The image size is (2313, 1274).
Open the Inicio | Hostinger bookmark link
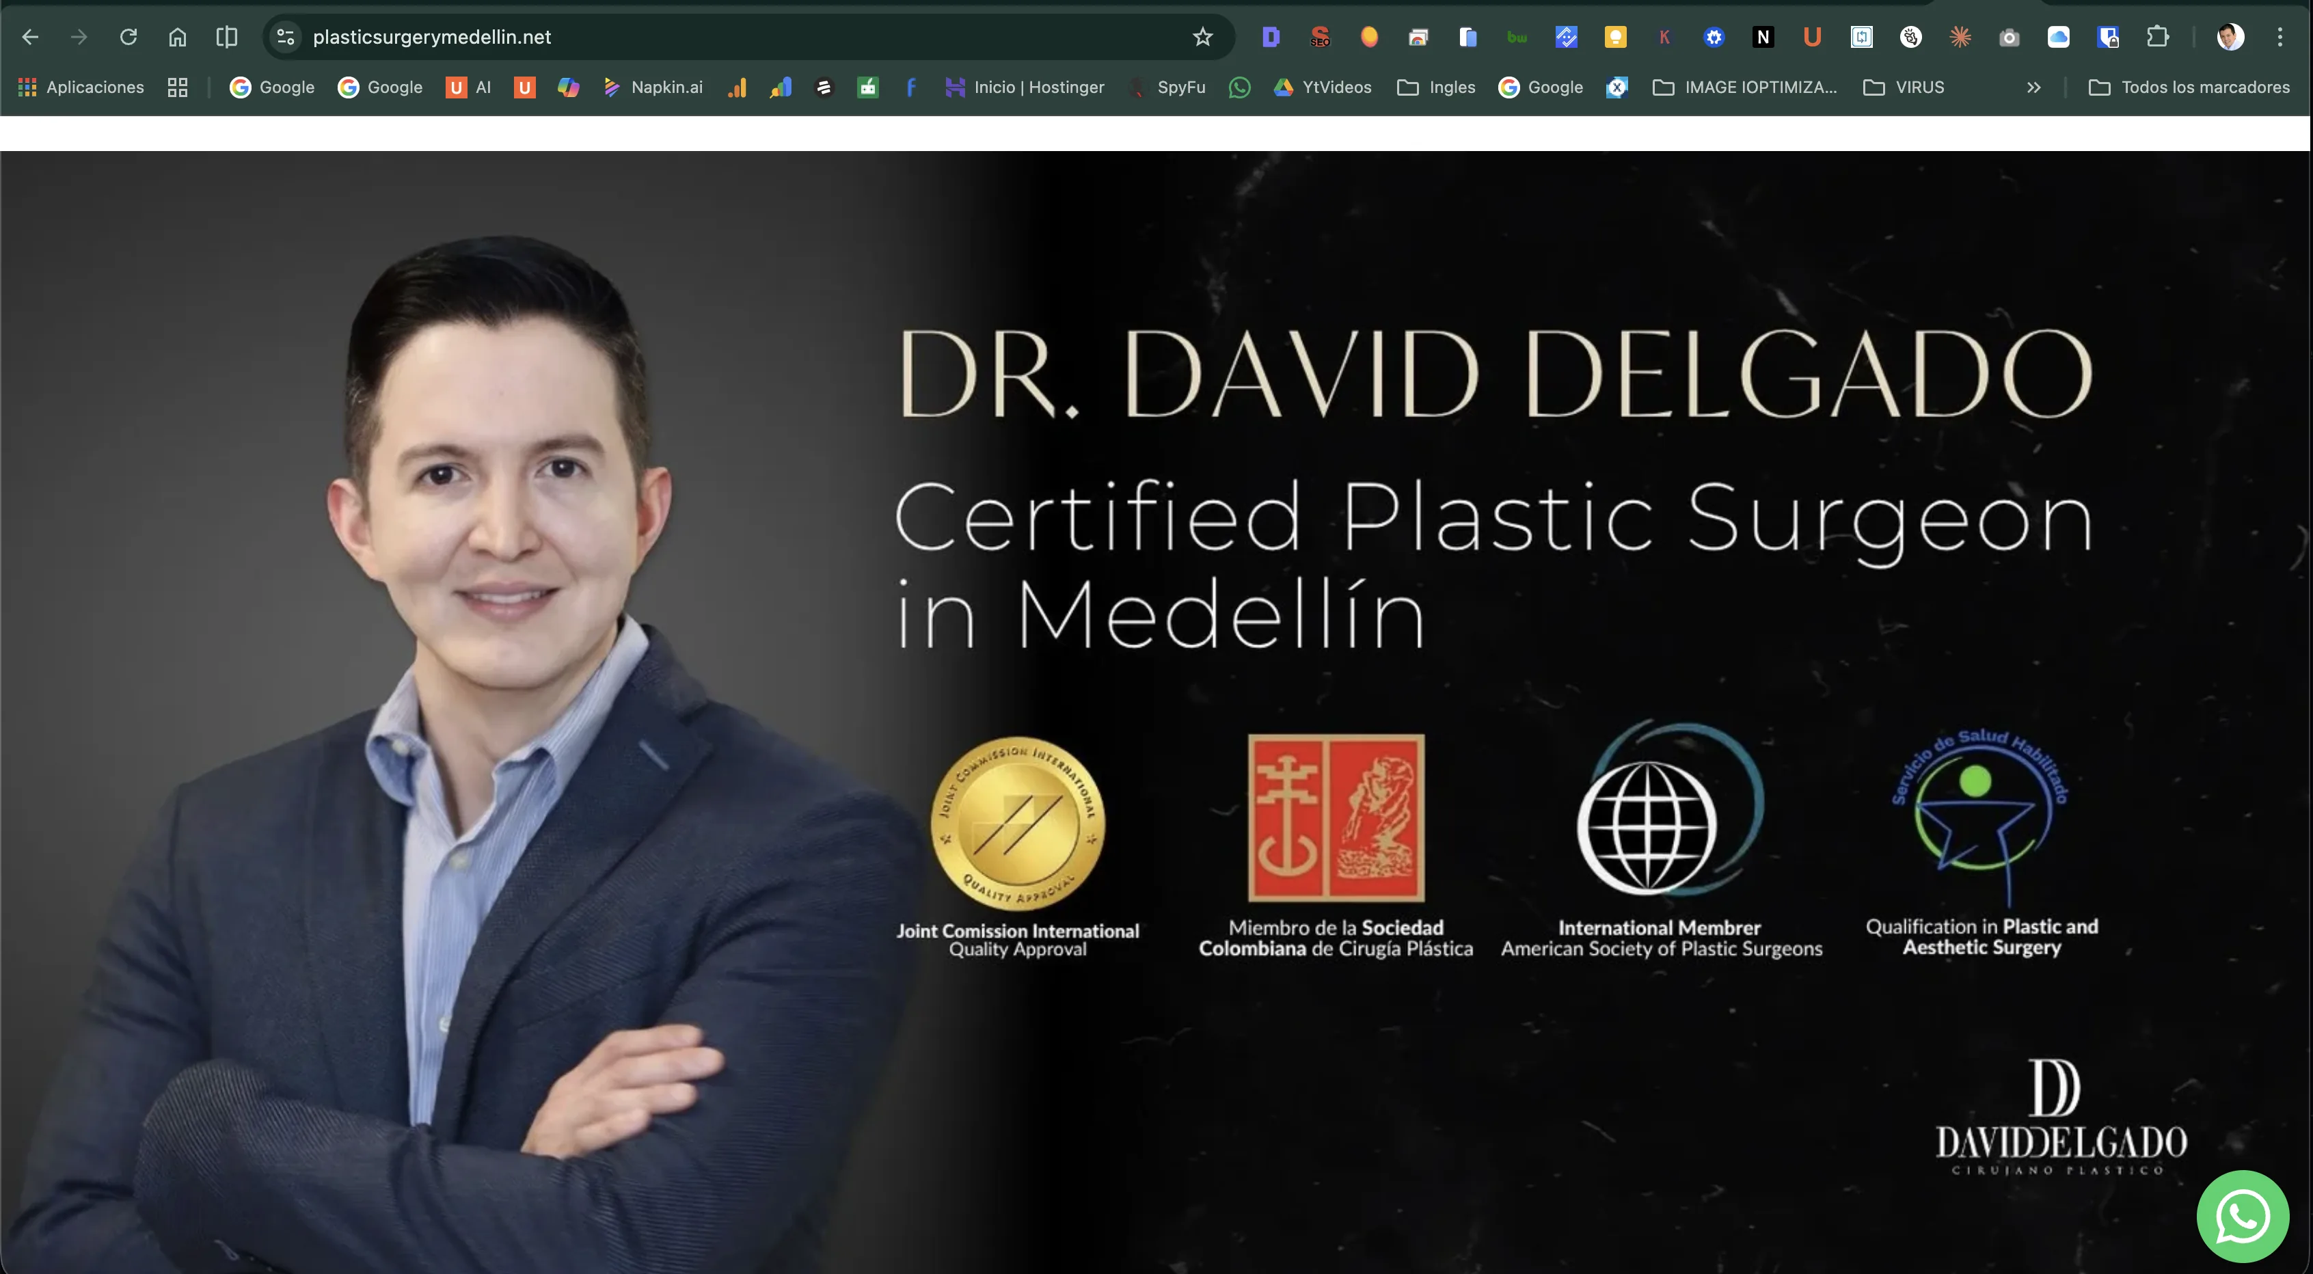click(x=1025, y=87)
